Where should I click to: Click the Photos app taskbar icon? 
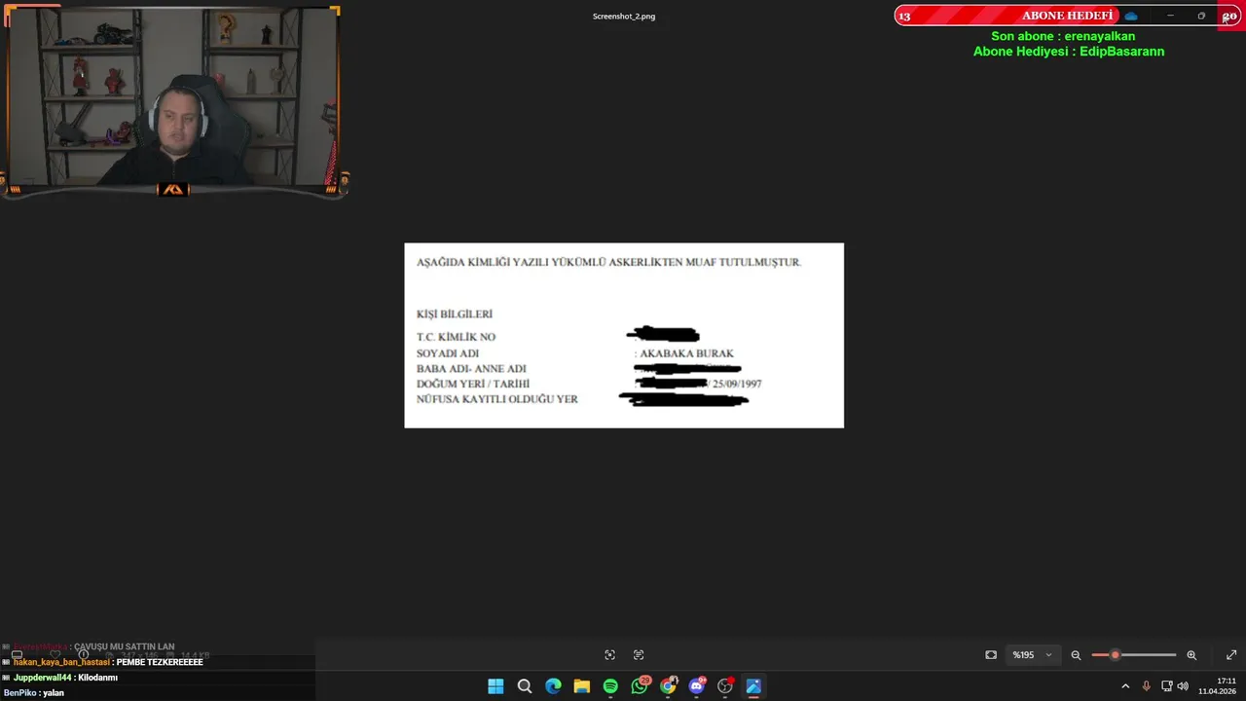[753, 686]
